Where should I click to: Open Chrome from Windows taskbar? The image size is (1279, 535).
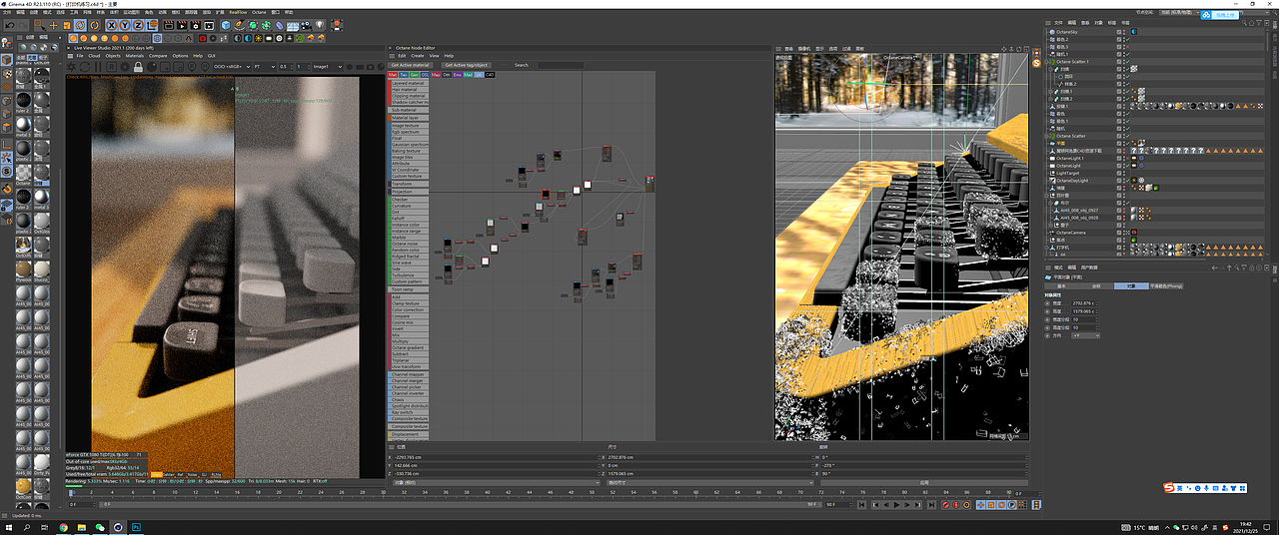(63, 526)
